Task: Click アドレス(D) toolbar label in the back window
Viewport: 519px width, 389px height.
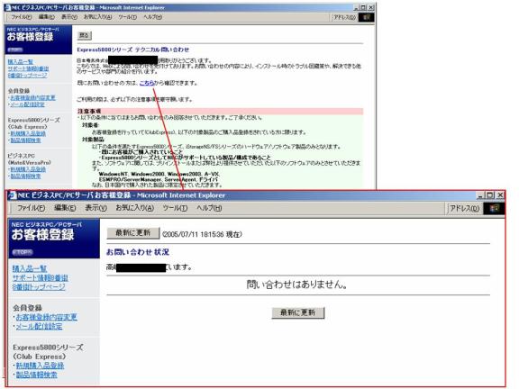Action: [x=344, y=17]
